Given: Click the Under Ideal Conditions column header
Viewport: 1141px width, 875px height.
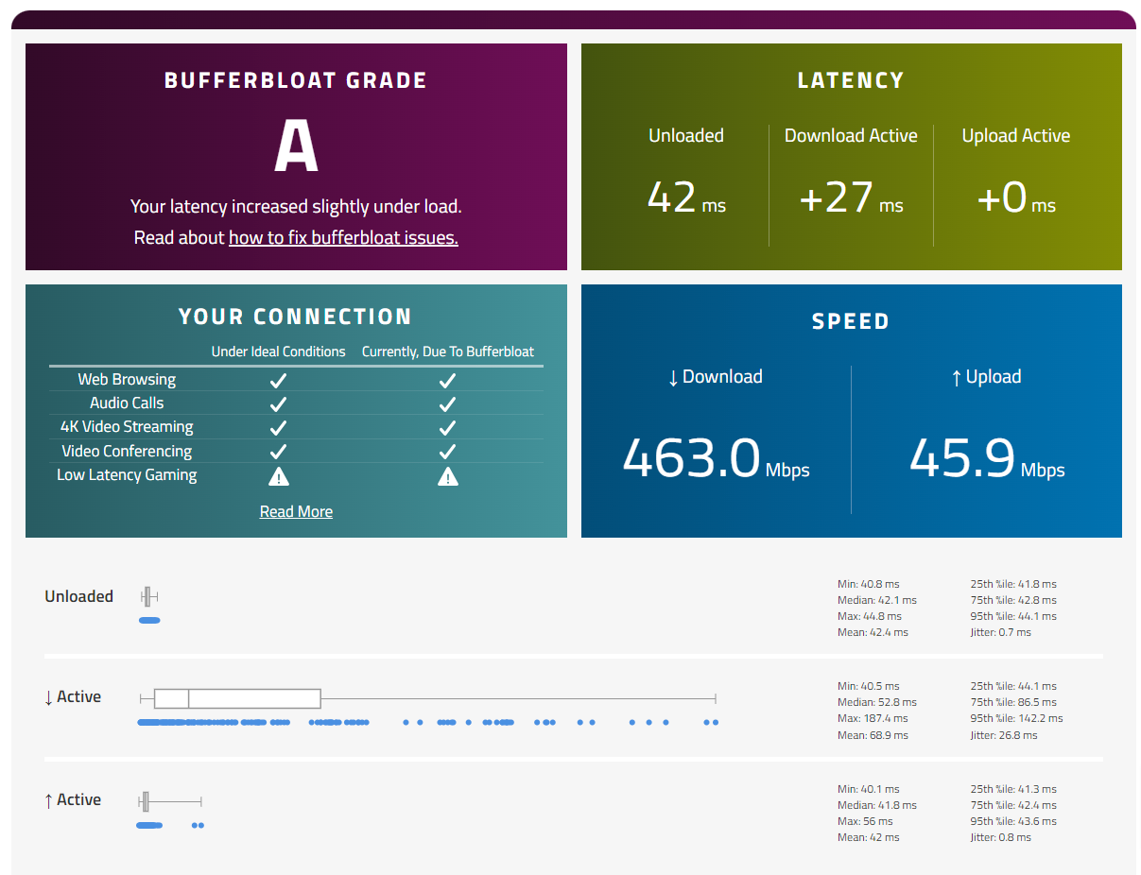Looking at the screenshot, I should coord(278,352).
